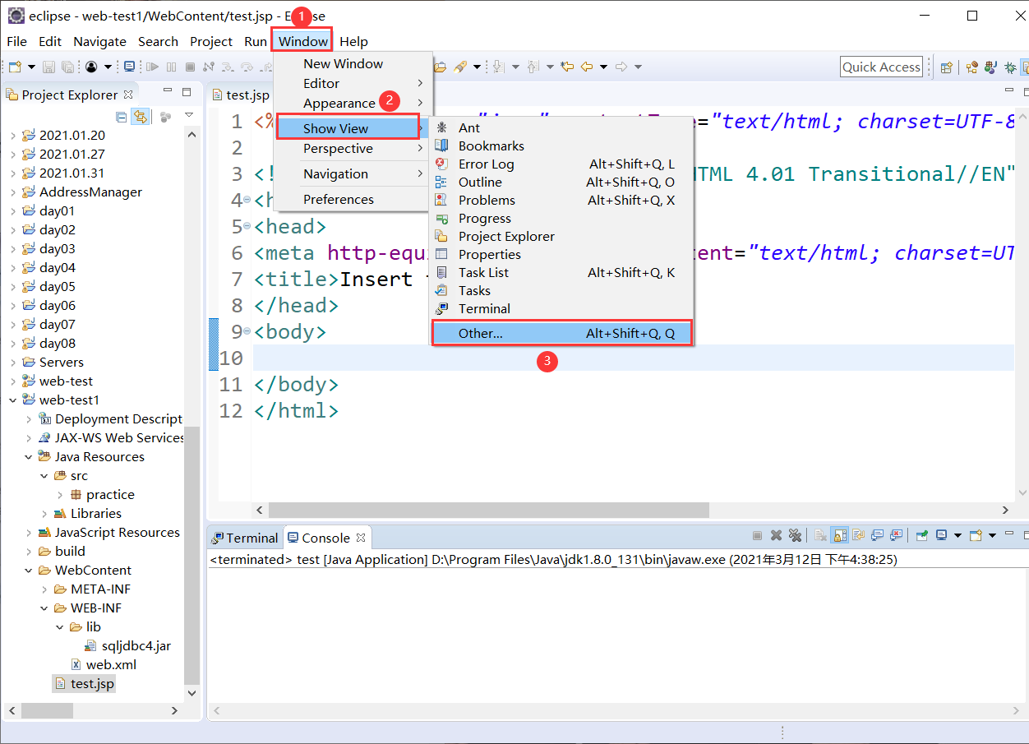Open a new Java EE perspective icon
Screen dimensions: 1029x744
(946, 67)
